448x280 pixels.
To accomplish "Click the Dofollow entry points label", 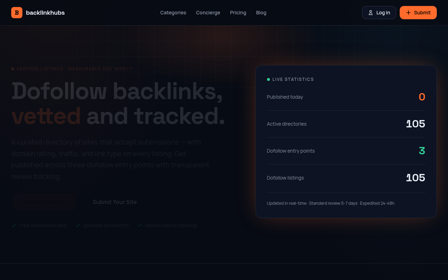I will 291,151.
